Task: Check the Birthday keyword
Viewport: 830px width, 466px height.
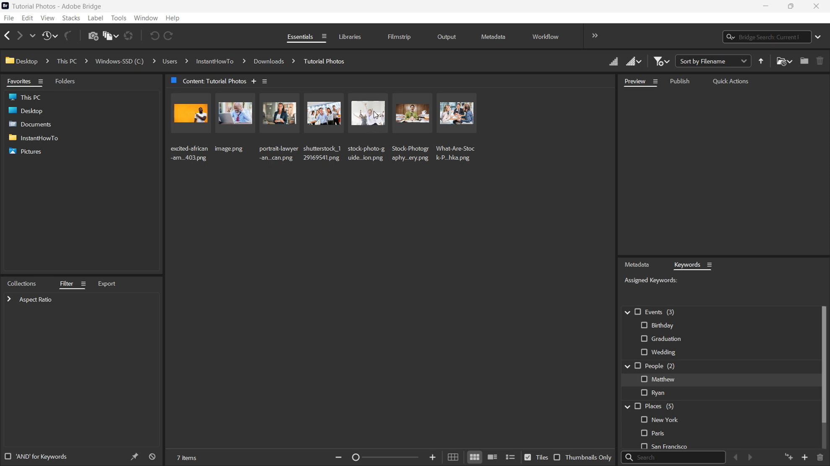Action: [644, 325]
